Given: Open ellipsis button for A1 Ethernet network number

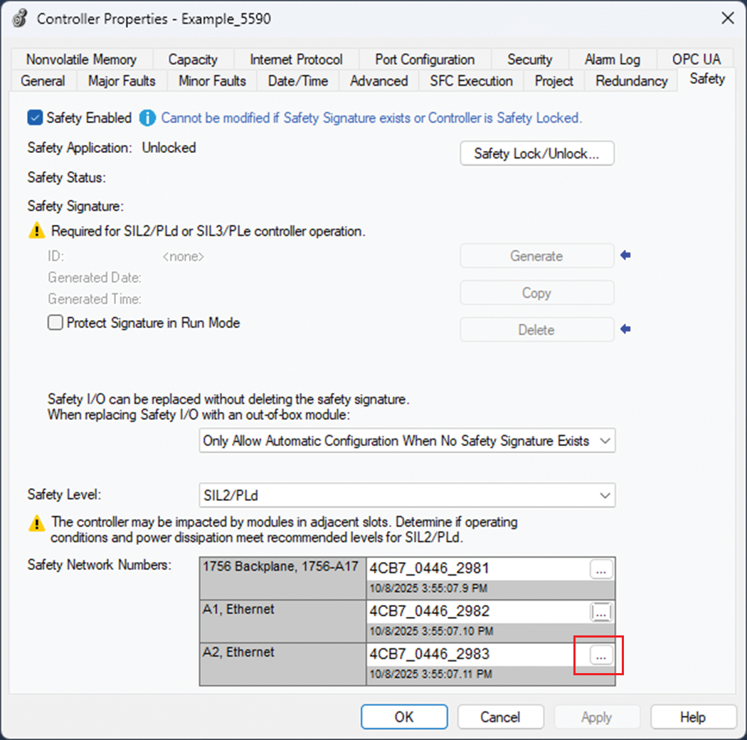Looking at the screenshot, I should click(x=601, y=612).
